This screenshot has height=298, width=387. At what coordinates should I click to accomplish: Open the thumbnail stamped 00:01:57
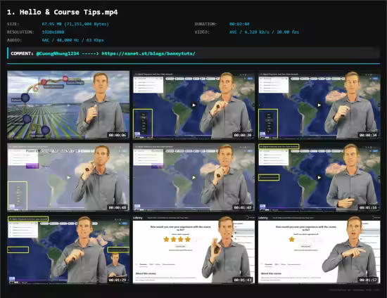pyautogui.click(x=319, y=250)
